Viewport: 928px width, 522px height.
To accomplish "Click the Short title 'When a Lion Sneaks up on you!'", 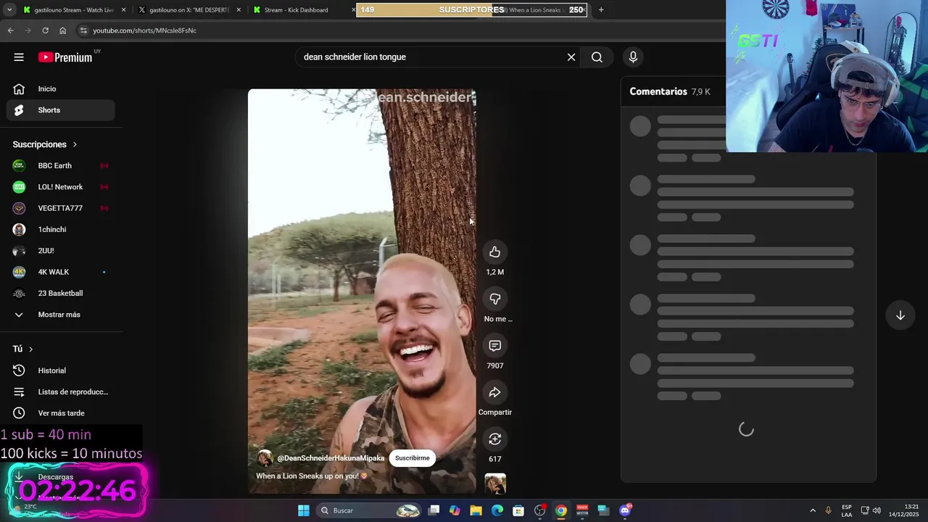I will [x=312, y=476].
